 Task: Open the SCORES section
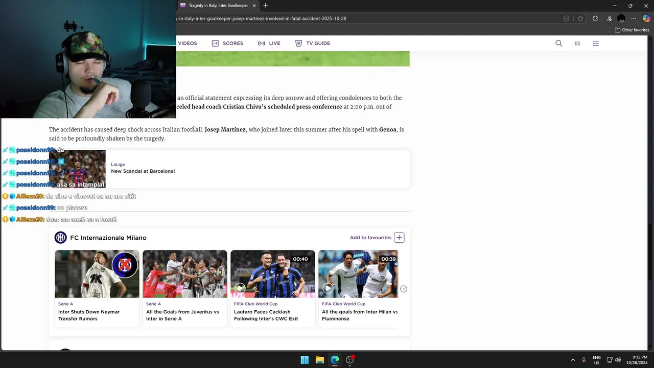[227, 43]
